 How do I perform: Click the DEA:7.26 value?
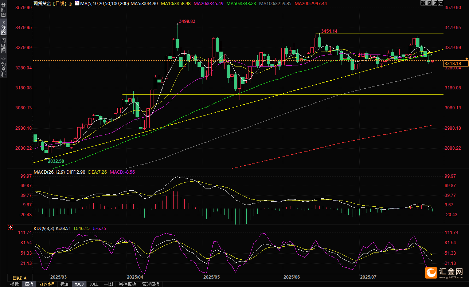point(98,172)
